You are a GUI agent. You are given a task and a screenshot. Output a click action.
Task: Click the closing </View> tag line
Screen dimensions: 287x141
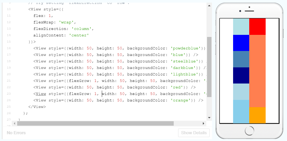(37, 107)
